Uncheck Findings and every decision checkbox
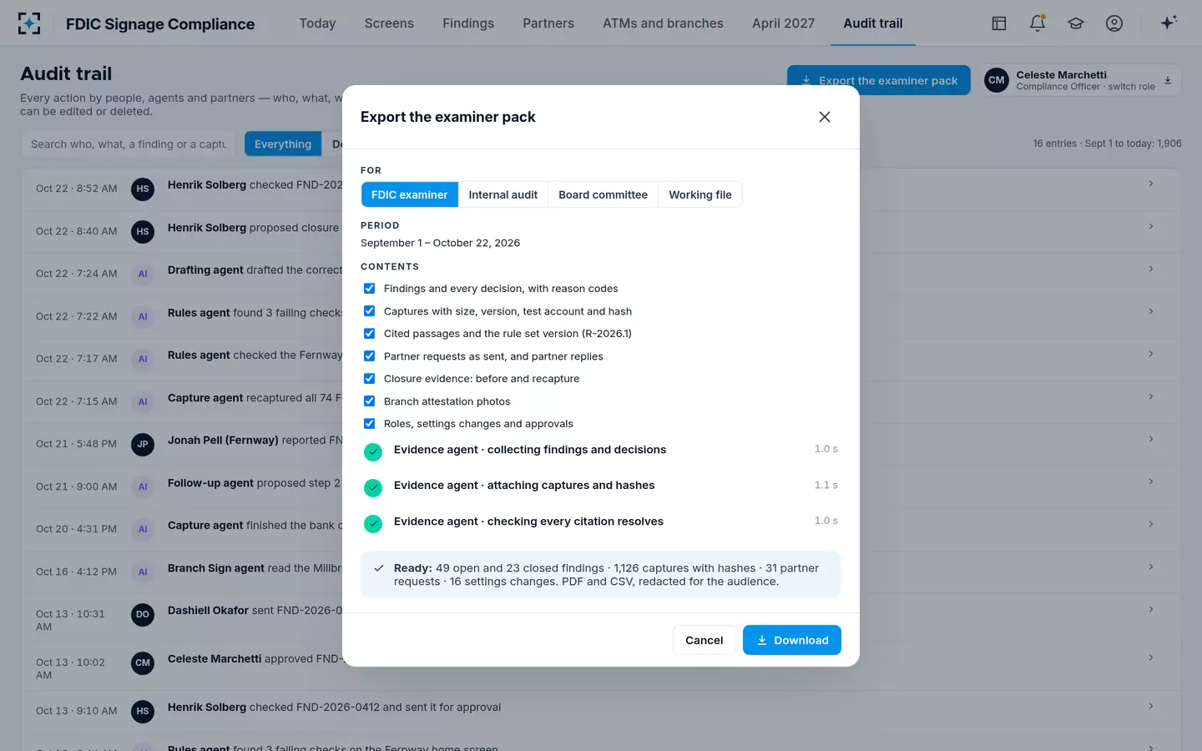 369,289
